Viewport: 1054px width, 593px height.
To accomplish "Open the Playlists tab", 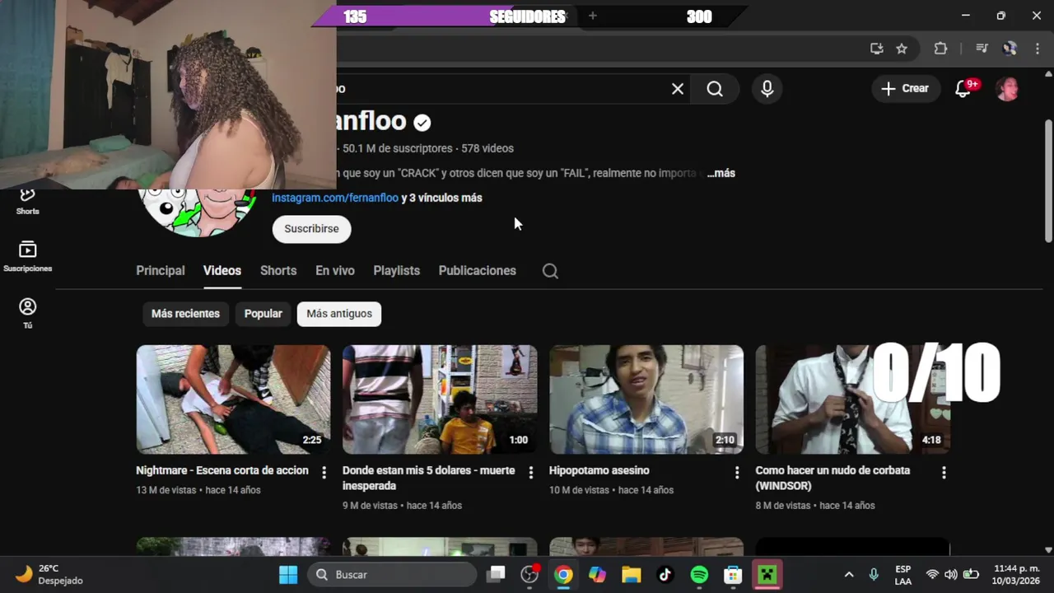I will (397, 271).
